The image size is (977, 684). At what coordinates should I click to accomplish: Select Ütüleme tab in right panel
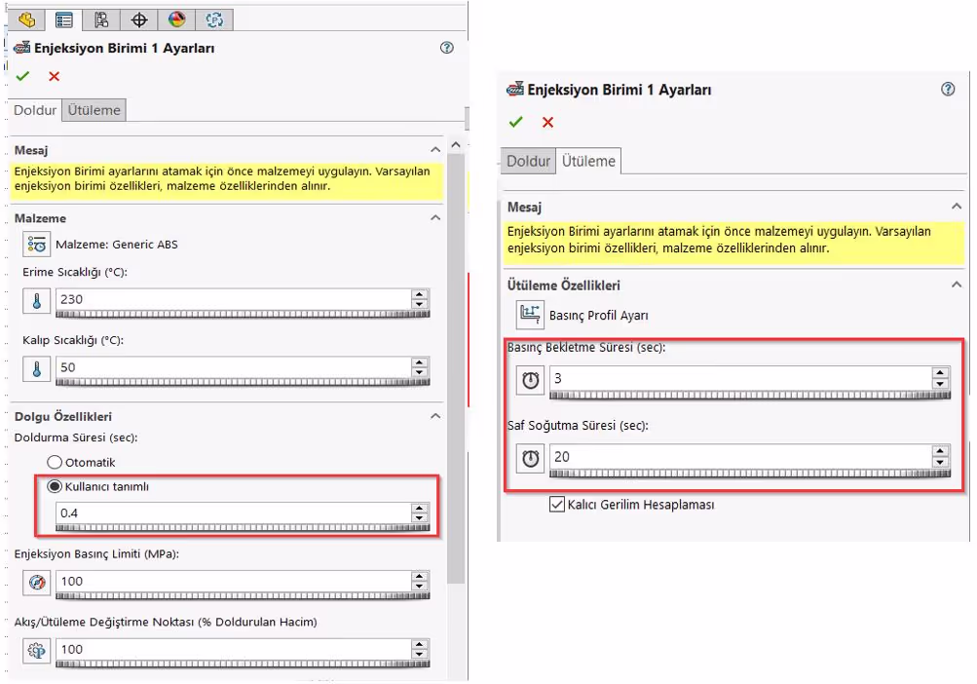[588, 161]
